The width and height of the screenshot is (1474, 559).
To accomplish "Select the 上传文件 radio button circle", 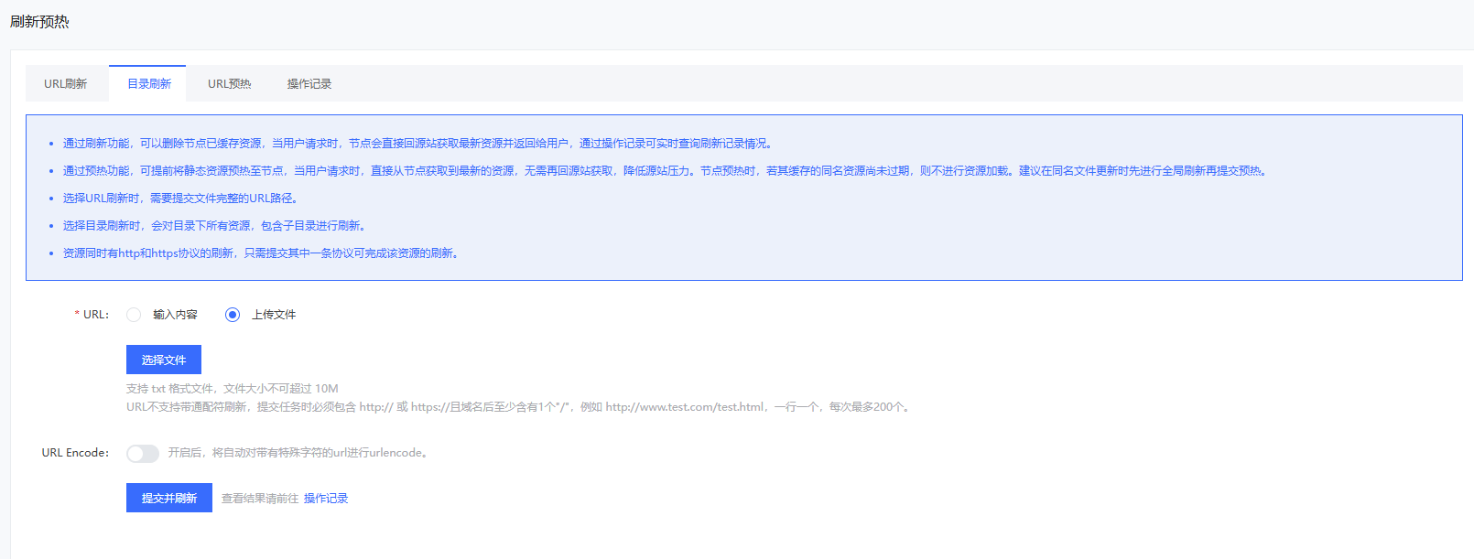I will point(233,315).
